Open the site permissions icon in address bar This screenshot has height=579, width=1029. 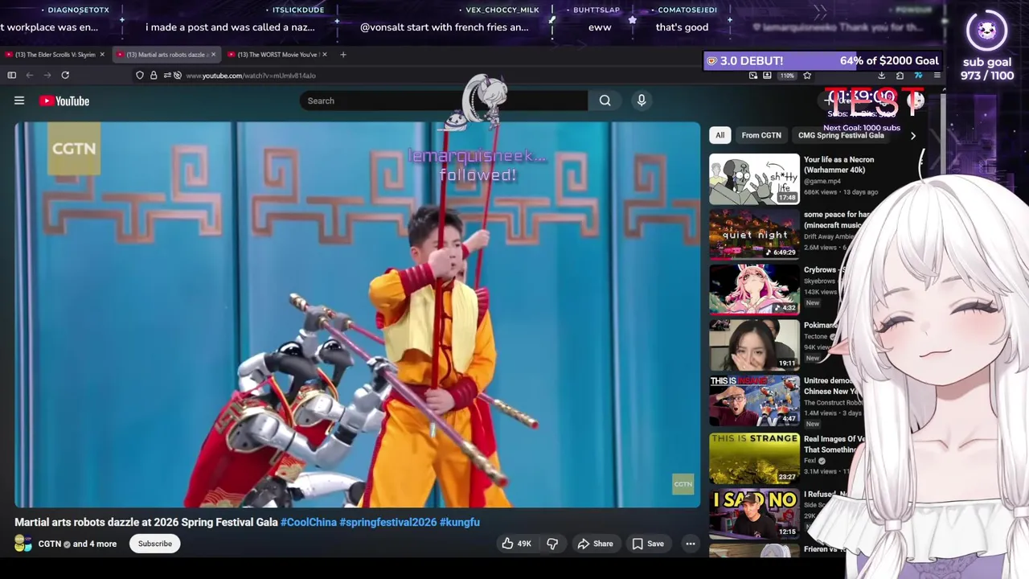pyautogui.click(x=166, y=76)
